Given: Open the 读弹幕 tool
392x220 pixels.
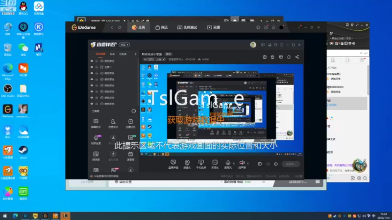Looking at the screenshot, I should (96, 156).
